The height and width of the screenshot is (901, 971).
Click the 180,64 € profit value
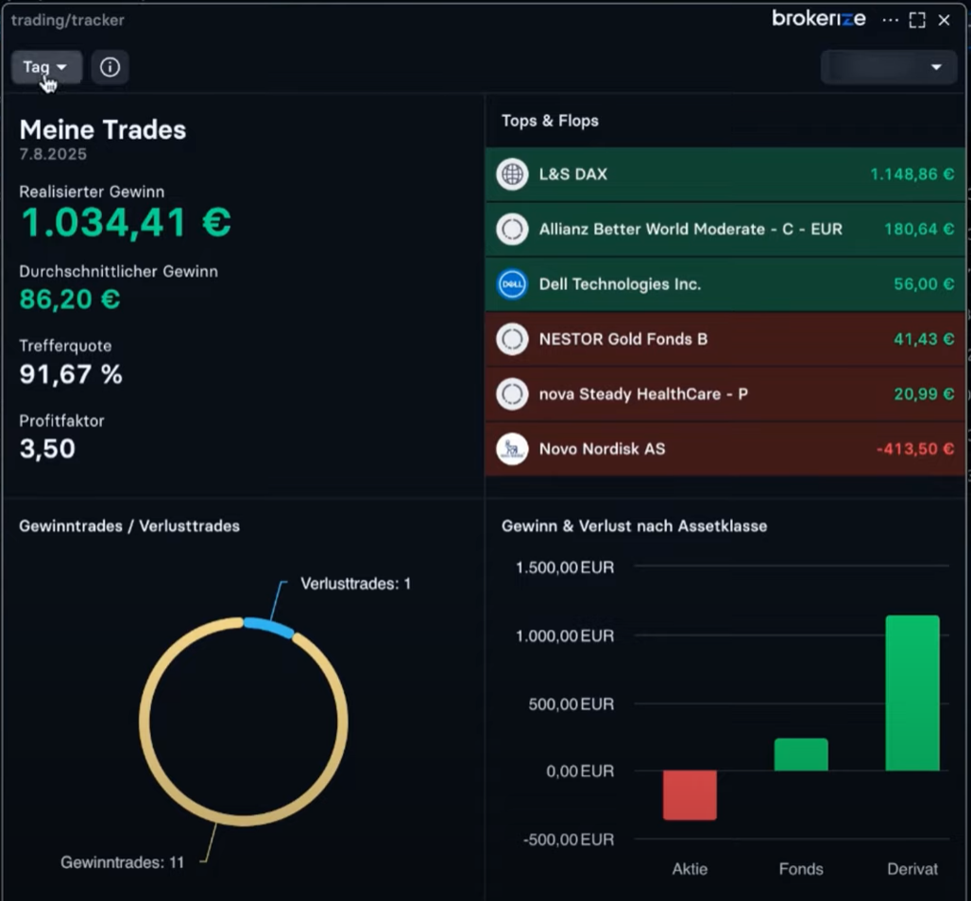(919, 229)
